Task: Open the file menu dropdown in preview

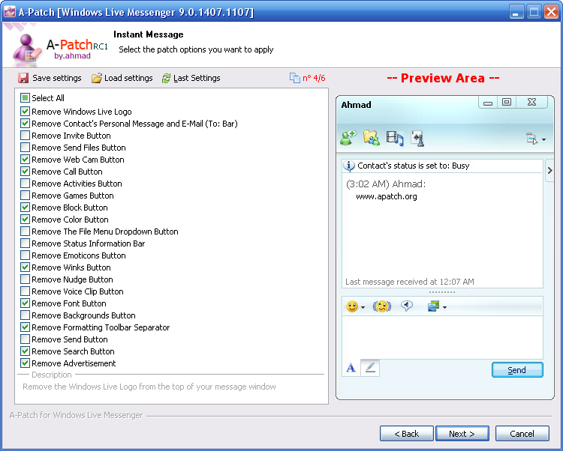Action: coord(543,139)
